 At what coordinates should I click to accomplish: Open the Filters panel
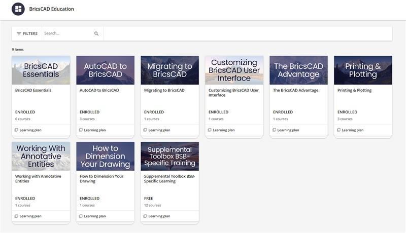(x=27, y=33)
